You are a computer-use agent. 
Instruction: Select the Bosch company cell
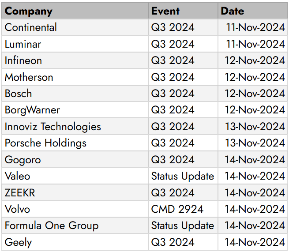(75, 93)
